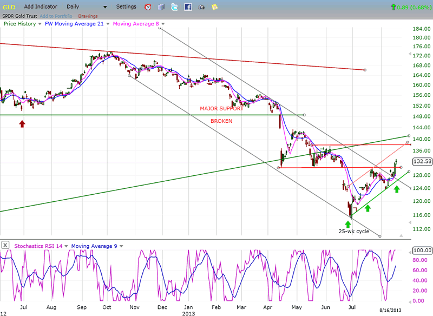The width and height of the screenshot is (433, 316).
Task: Expand Price History options arrow
Action: tap(40, 24)
